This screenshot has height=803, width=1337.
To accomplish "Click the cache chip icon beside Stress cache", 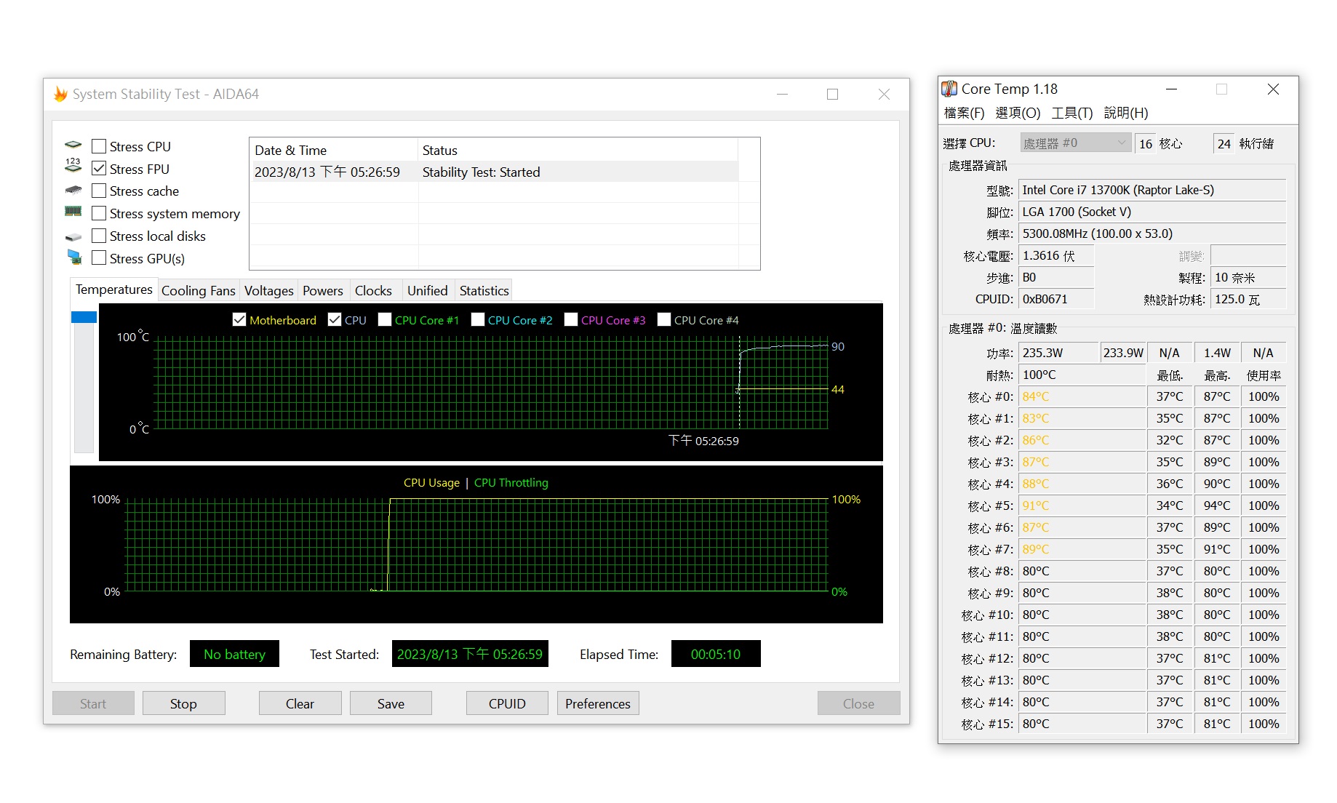I will (73, 191).
